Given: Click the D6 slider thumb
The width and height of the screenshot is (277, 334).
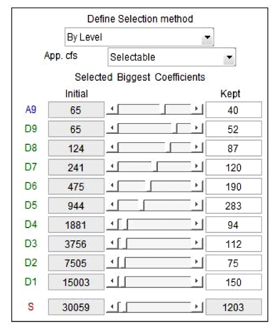Looking at the screenshot, I should point(148,186).
